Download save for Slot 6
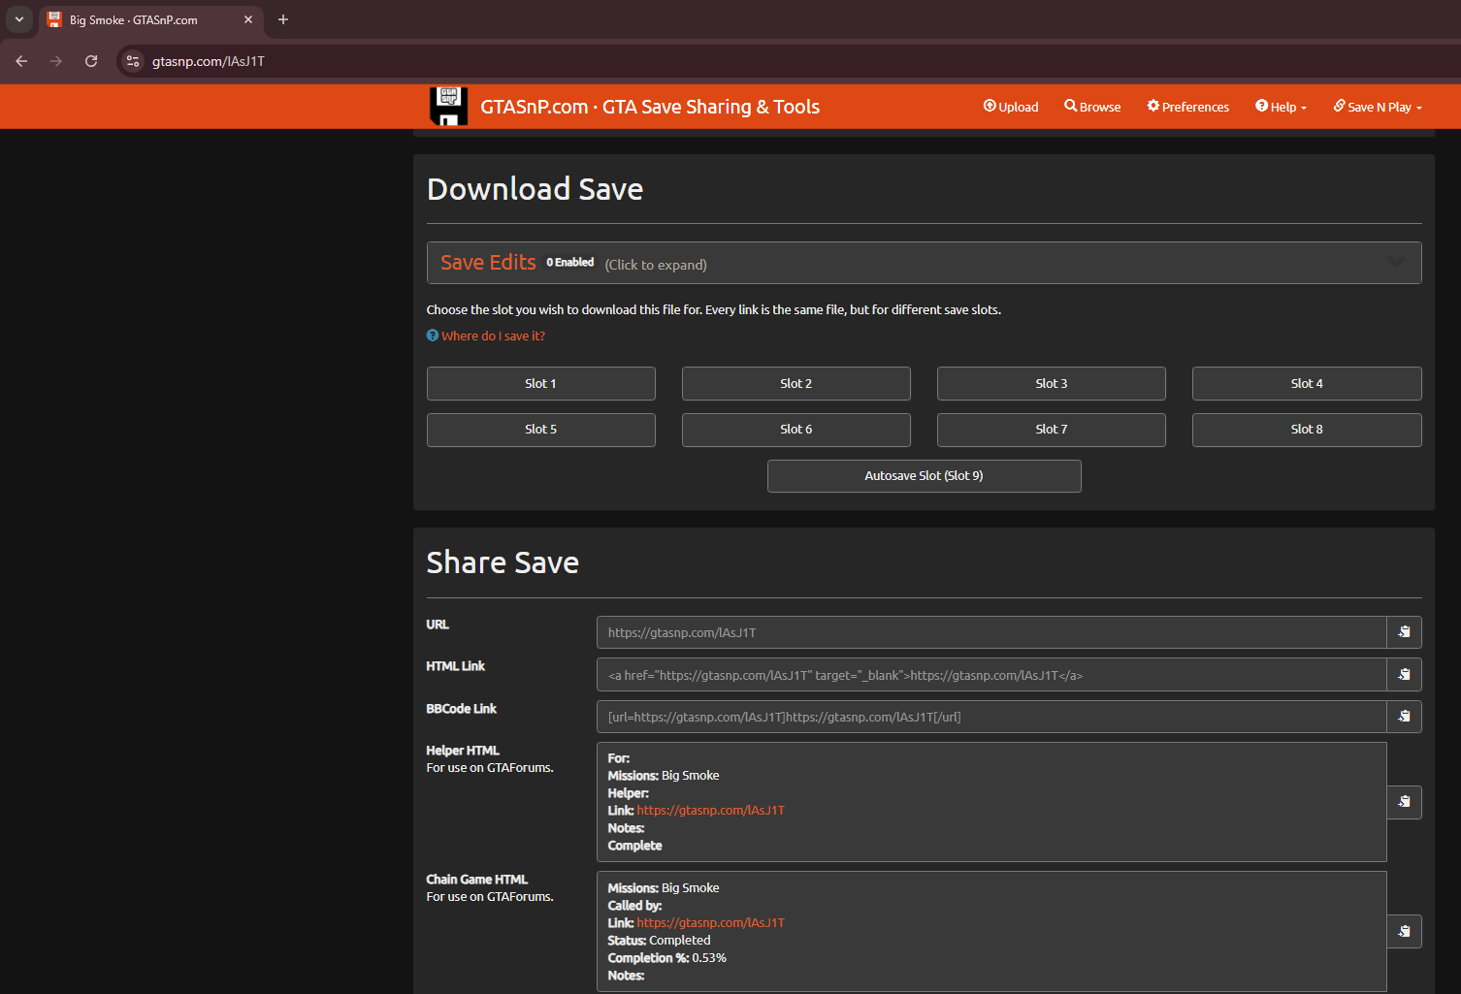 coord(795,430)
